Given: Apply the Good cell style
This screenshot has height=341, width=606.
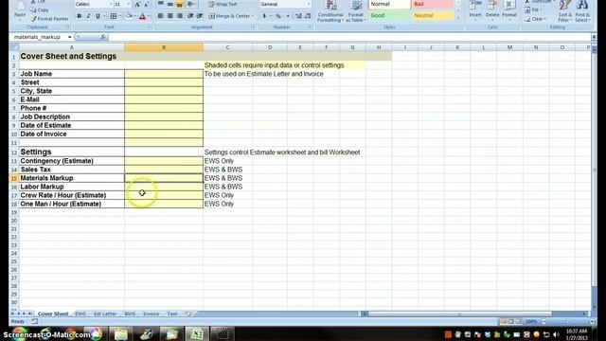Looking at the screenshot, I should [389, 16].
